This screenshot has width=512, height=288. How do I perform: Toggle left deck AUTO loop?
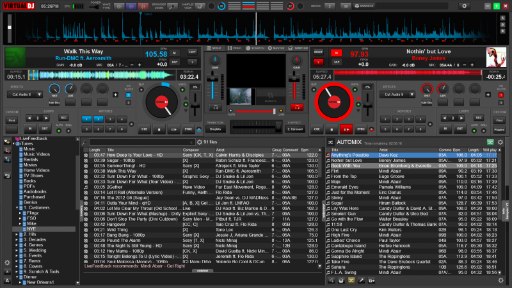[59, 131]
